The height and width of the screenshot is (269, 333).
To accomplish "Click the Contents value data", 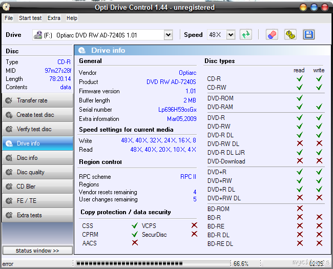I will pyautogui.click(x=66, y=87).
